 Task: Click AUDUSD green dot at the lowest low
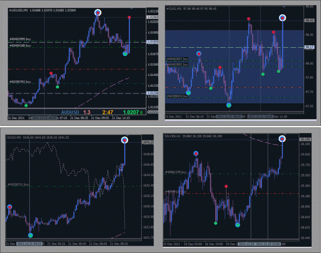[x=26, y=106]
